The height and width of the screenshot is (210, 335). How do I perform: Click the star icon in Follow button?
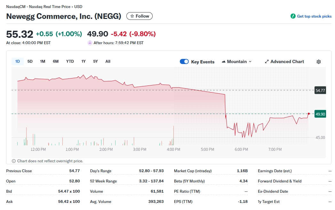coord(132,16)
